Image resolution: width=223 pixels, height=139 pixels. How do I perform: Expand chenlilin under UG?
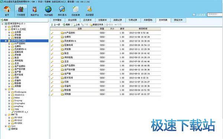tap(9, 95)
